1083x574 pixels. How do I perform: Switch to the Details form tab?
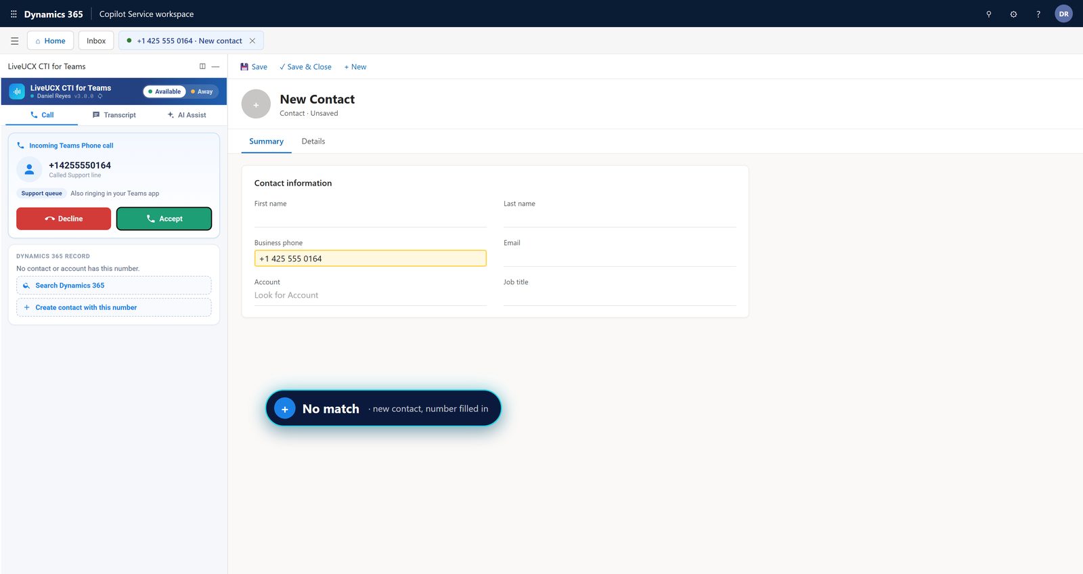point(313,141)
